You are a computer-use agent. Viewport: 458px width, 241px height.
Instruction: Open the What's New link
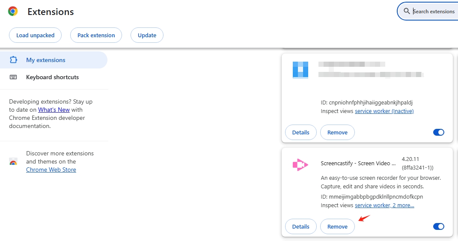pyautogui.click(x=54, y=110)
